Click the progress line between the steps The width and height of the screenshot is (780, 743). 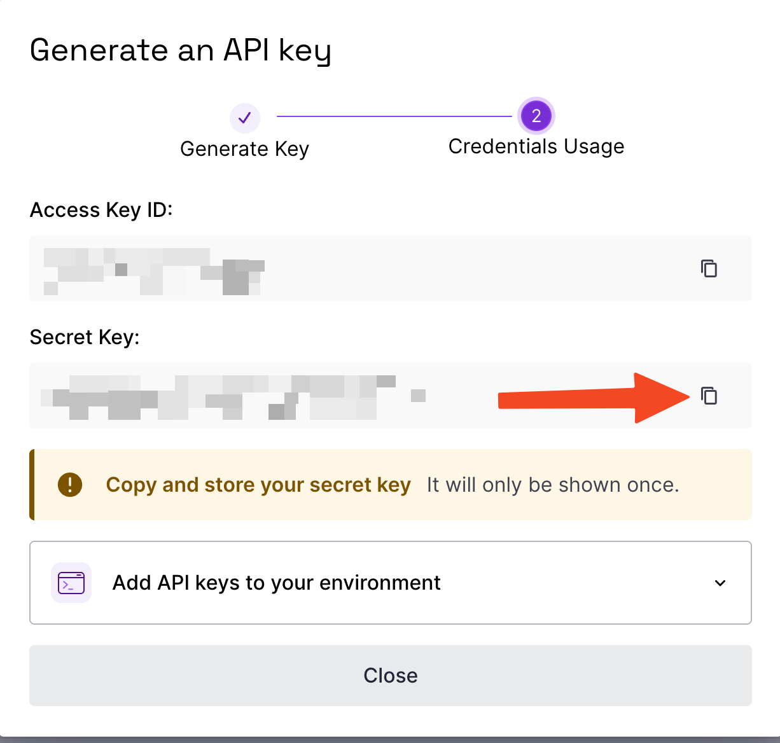[x=394, y=116]
